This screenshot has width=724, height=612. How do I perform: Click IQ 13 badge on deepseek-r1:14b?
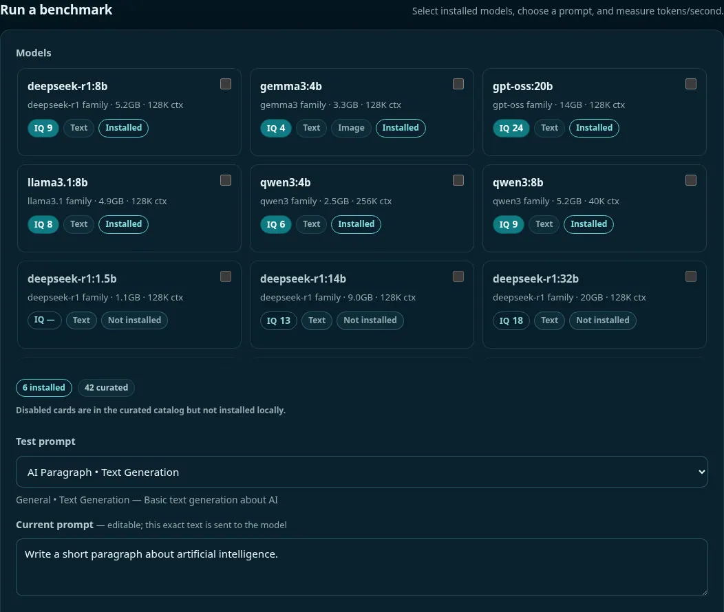pyautogui.click(x=279, y=320)
